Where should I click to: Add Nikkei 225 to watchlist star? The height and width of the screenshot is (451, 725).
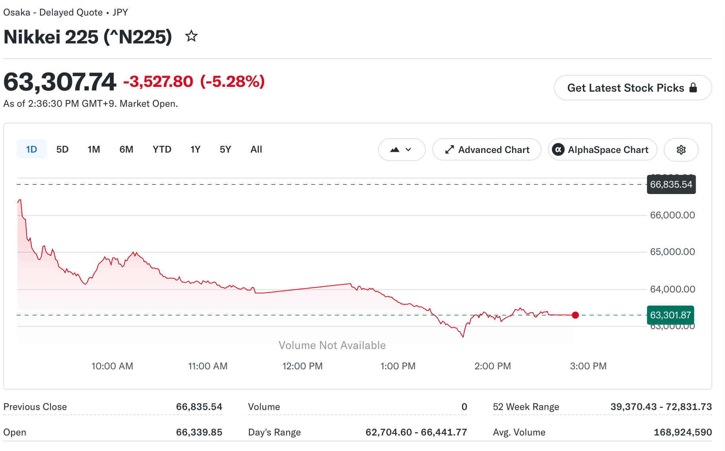(x=191, y=36)
